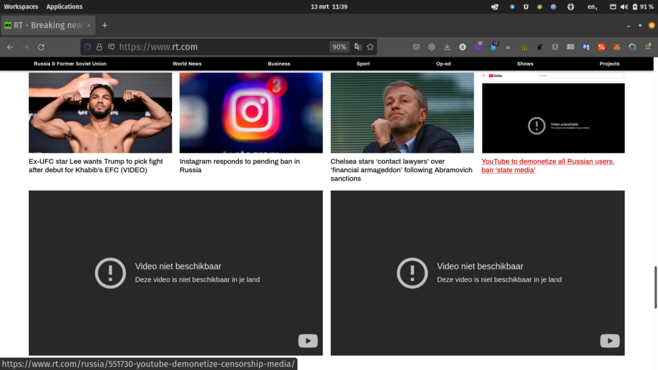Click the black swirl extension icon
This screenshot has width=658, height=370.
[540, 47]
